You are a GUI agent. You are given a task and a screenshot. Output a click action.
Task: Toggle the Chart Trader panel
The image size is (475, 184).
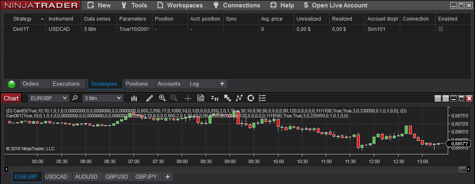[x=215, y=98]
